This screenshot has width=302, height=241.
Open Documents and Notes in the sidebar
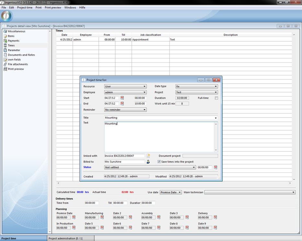[21, 55]
